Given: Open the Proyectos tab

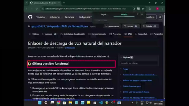Looking at the screenshot, I should coord(115,34).
